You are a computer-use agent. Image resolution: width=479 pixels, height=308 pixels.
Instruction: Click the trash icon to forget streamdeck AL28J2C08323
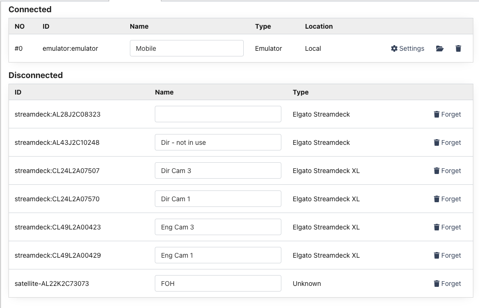click(447, 114)
